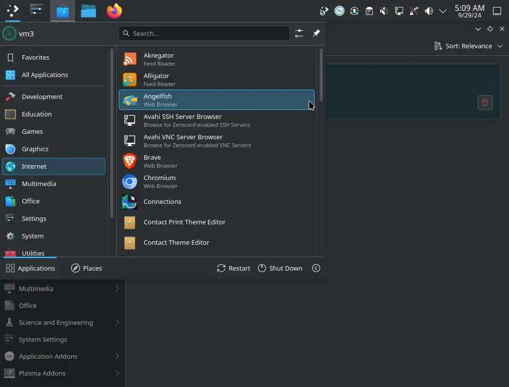509x387 pixels.
Task: Select the Favorites category
Action: point(54,58)
